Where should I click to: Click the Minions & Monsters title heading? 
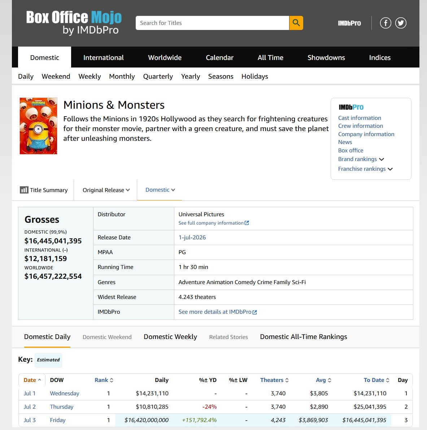(x=114, y=105)
